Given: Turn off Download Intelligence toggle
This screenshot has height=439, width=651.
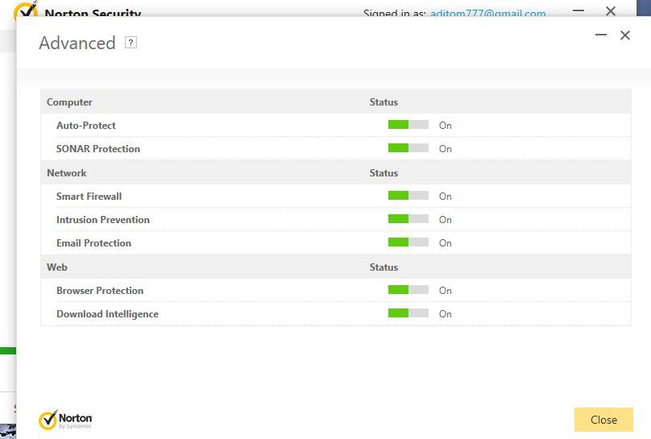Looking at the screenshot, I should (x=408, y=313).
